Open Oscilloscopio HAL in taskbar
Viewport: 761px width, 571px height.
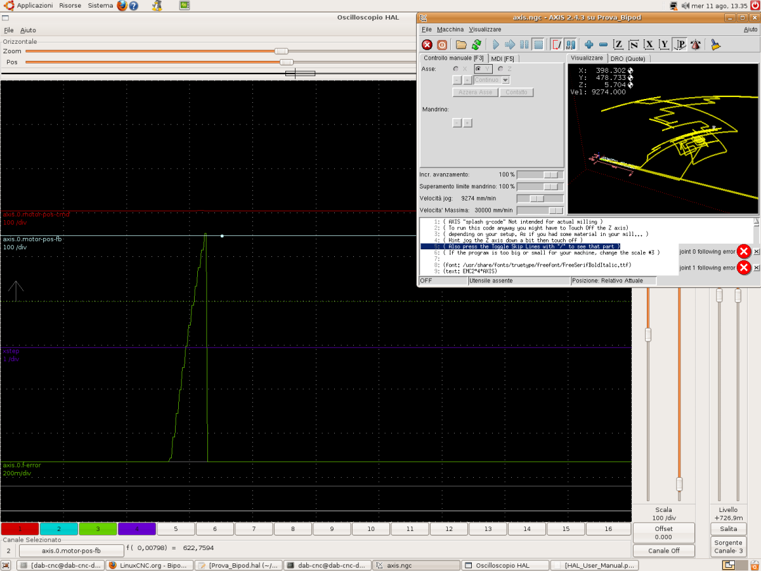click(505, 565)
